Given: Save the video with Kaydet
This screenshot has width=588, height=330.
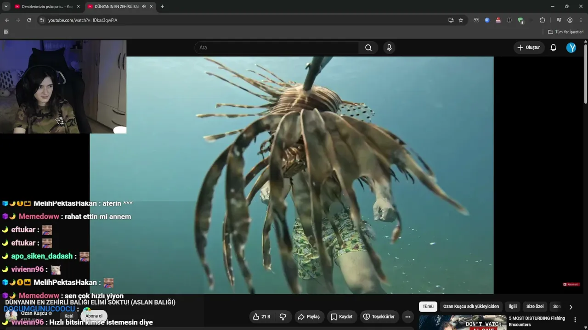Looking at the screenshot, I should (x=342, y=317).
